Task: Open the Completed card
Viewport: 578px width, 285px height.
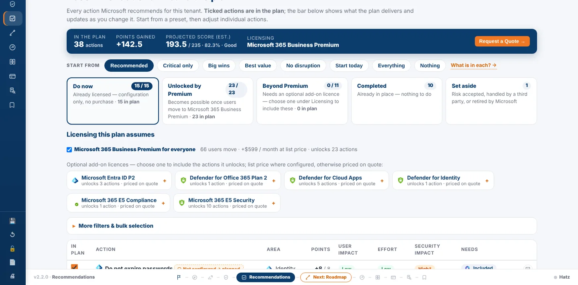Action: [397, 101]
